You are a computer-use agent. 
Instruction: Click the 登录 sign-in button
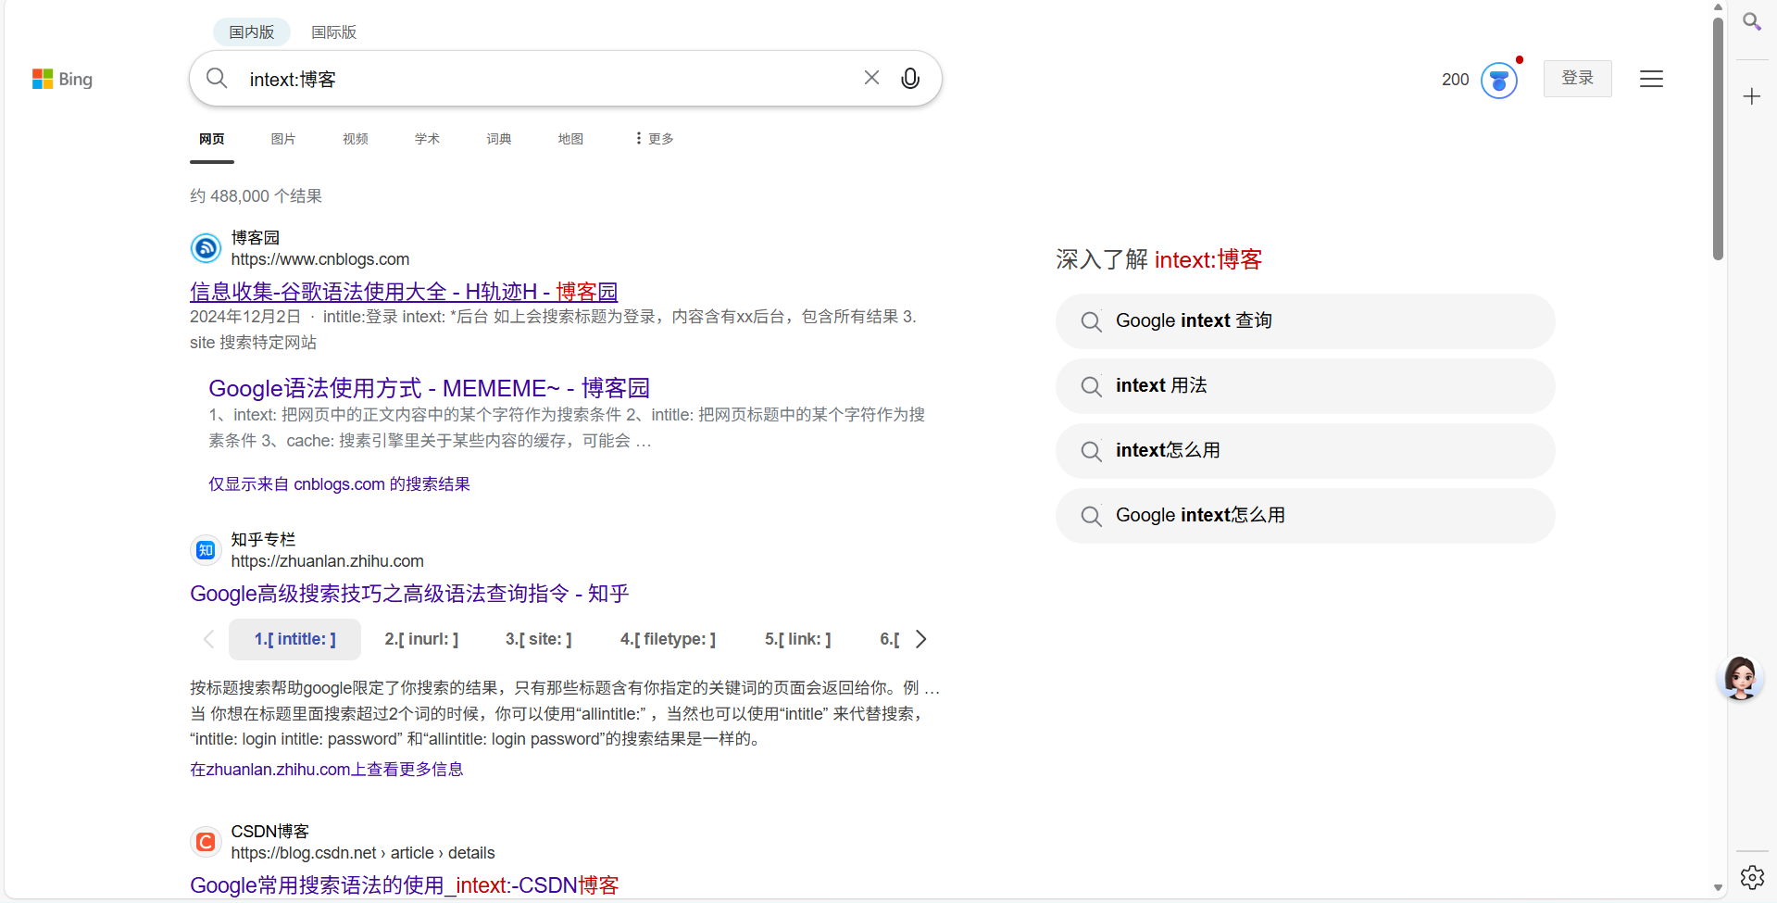click(1577, 79)
